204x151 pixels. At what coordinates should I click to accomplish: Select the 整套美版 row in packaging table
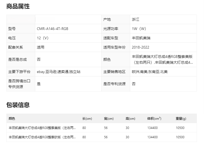(x=42, y=128)
